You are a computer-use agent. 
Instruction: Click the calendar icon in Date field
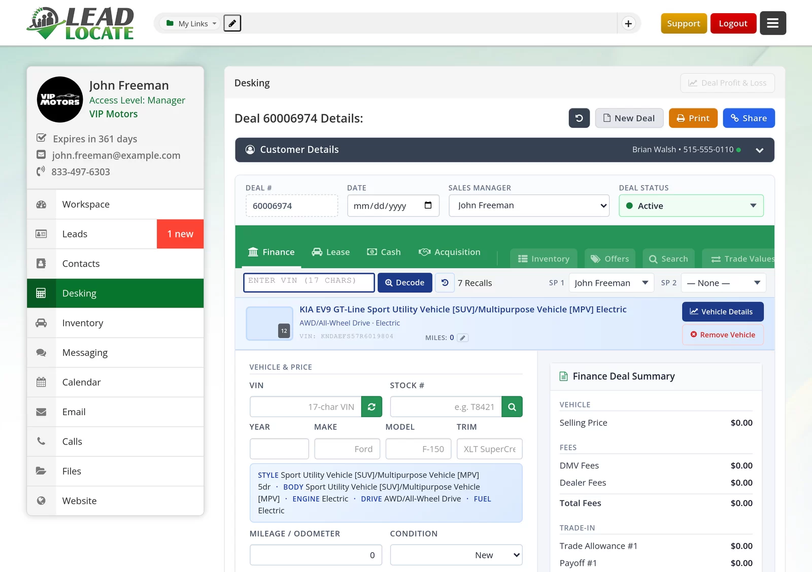point(428,205)
